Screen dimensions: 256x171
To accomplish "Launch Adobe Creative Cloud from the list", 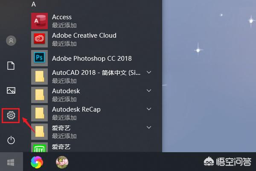I will click(40, 38).
